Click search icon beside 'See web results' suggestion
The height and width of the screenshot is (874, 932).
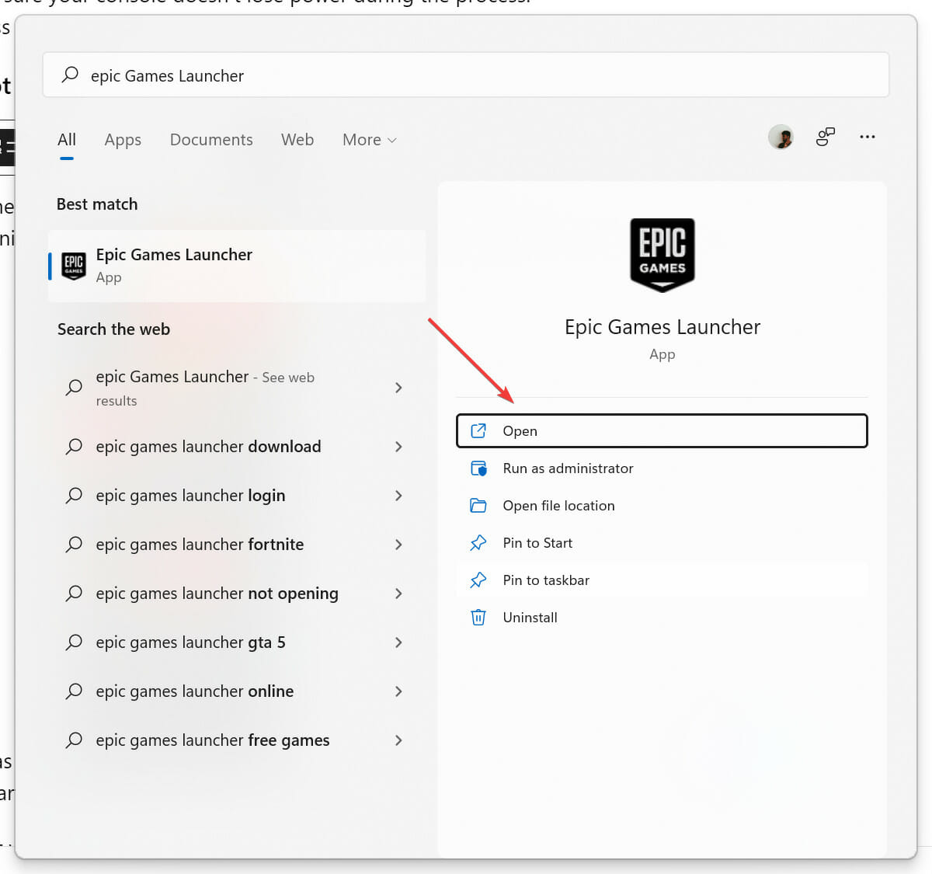[74, 387]
